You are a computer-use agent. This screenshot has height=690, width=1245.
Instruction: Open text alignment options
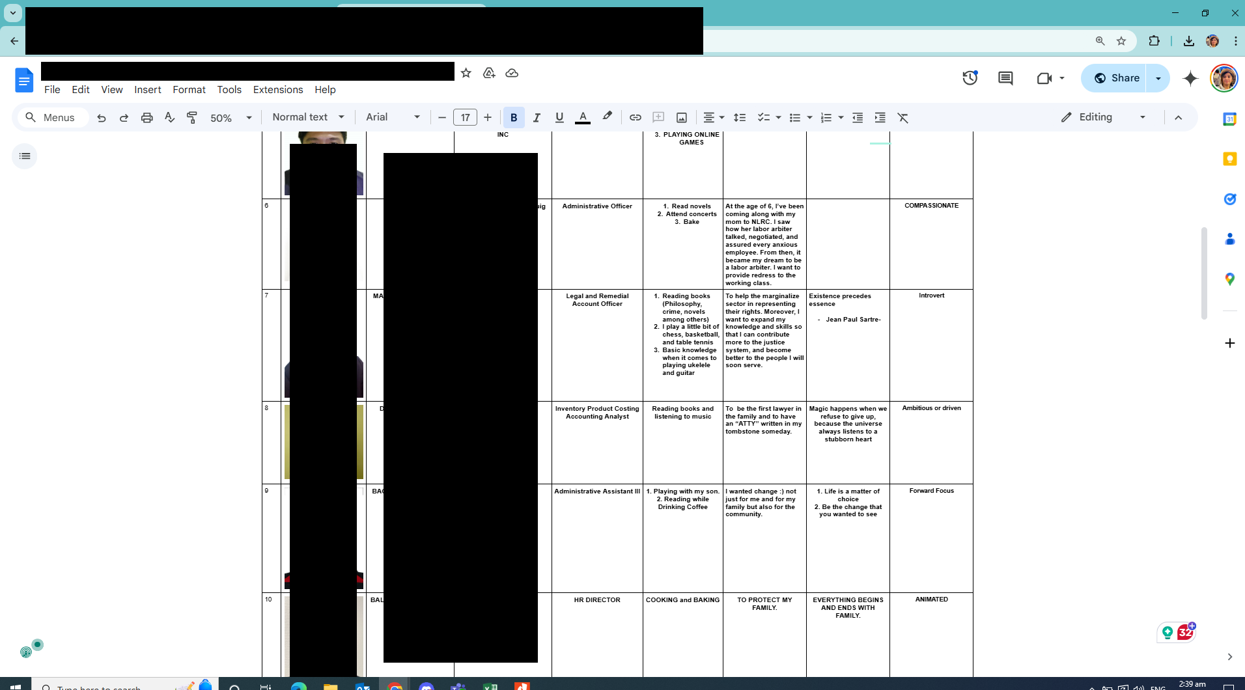[714, 118]
